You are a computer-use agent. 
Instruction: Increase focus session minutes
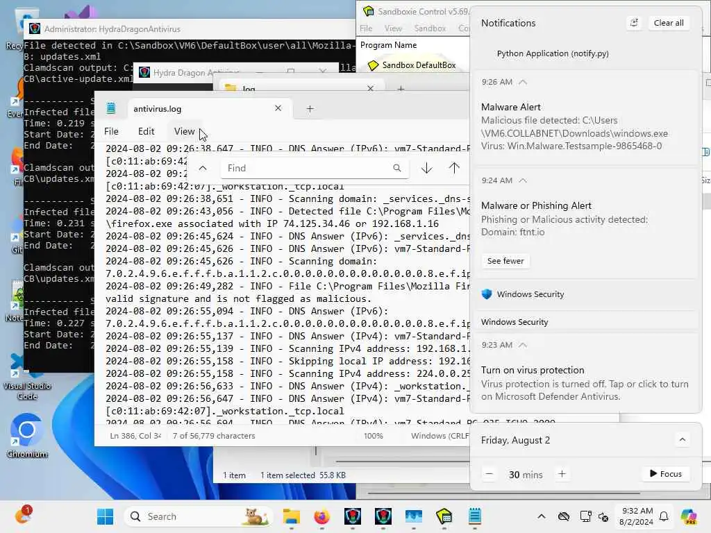coord(562,474)
